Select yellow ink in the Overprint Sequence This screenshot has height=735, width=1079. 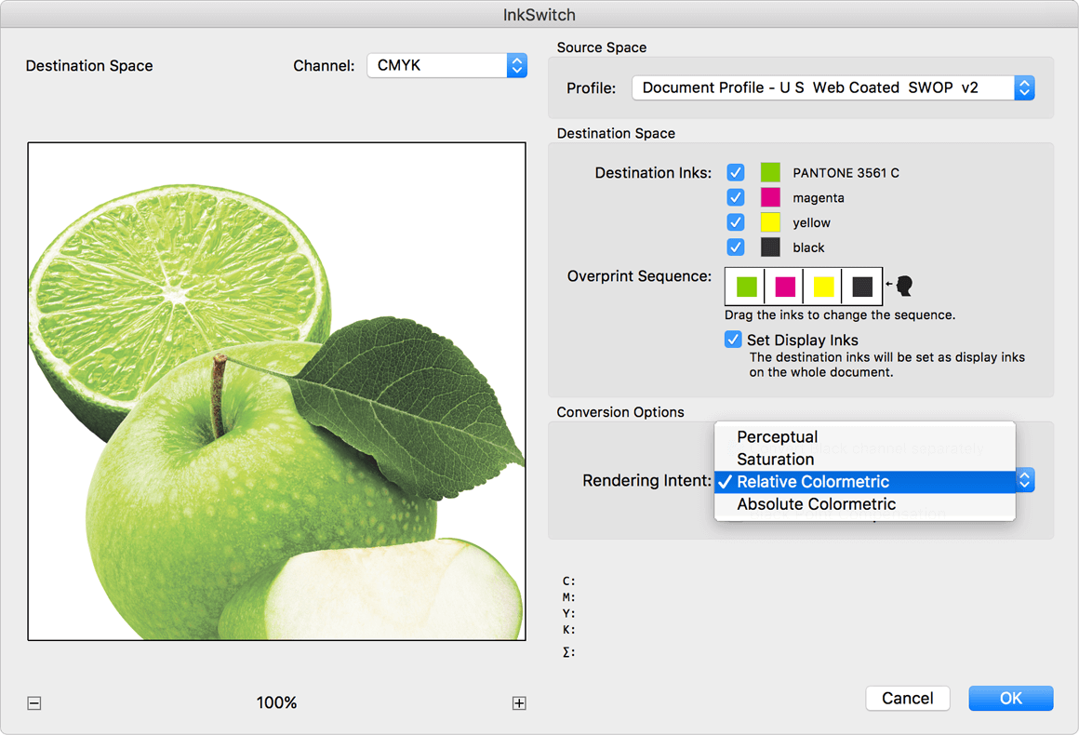[823, 287]
